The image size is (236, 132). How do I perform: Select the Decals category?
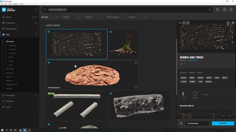[x=8, y=77]
